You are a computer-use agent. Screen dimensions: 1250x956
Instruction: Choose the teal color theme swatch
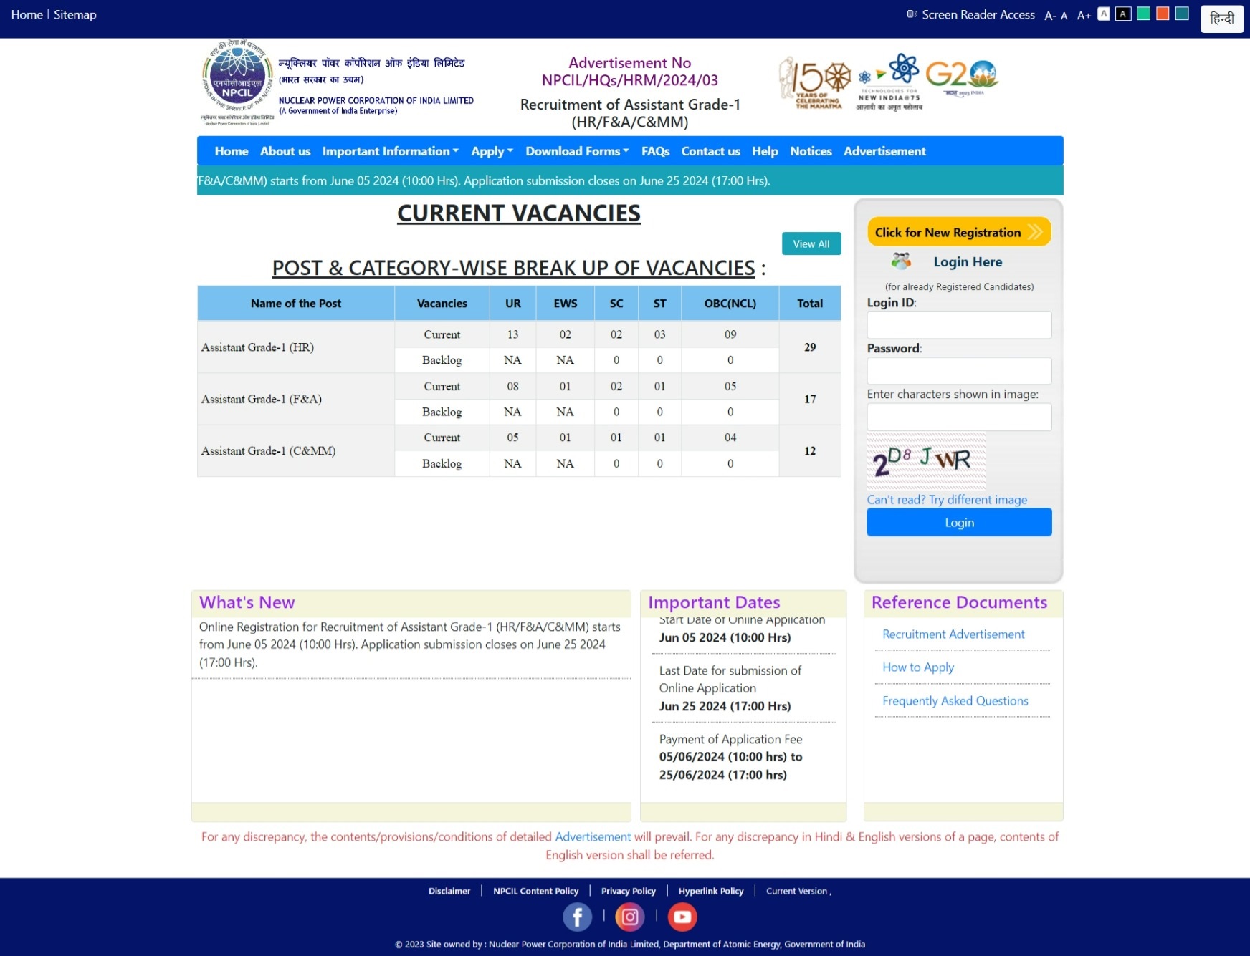[x=1182, y=14]
